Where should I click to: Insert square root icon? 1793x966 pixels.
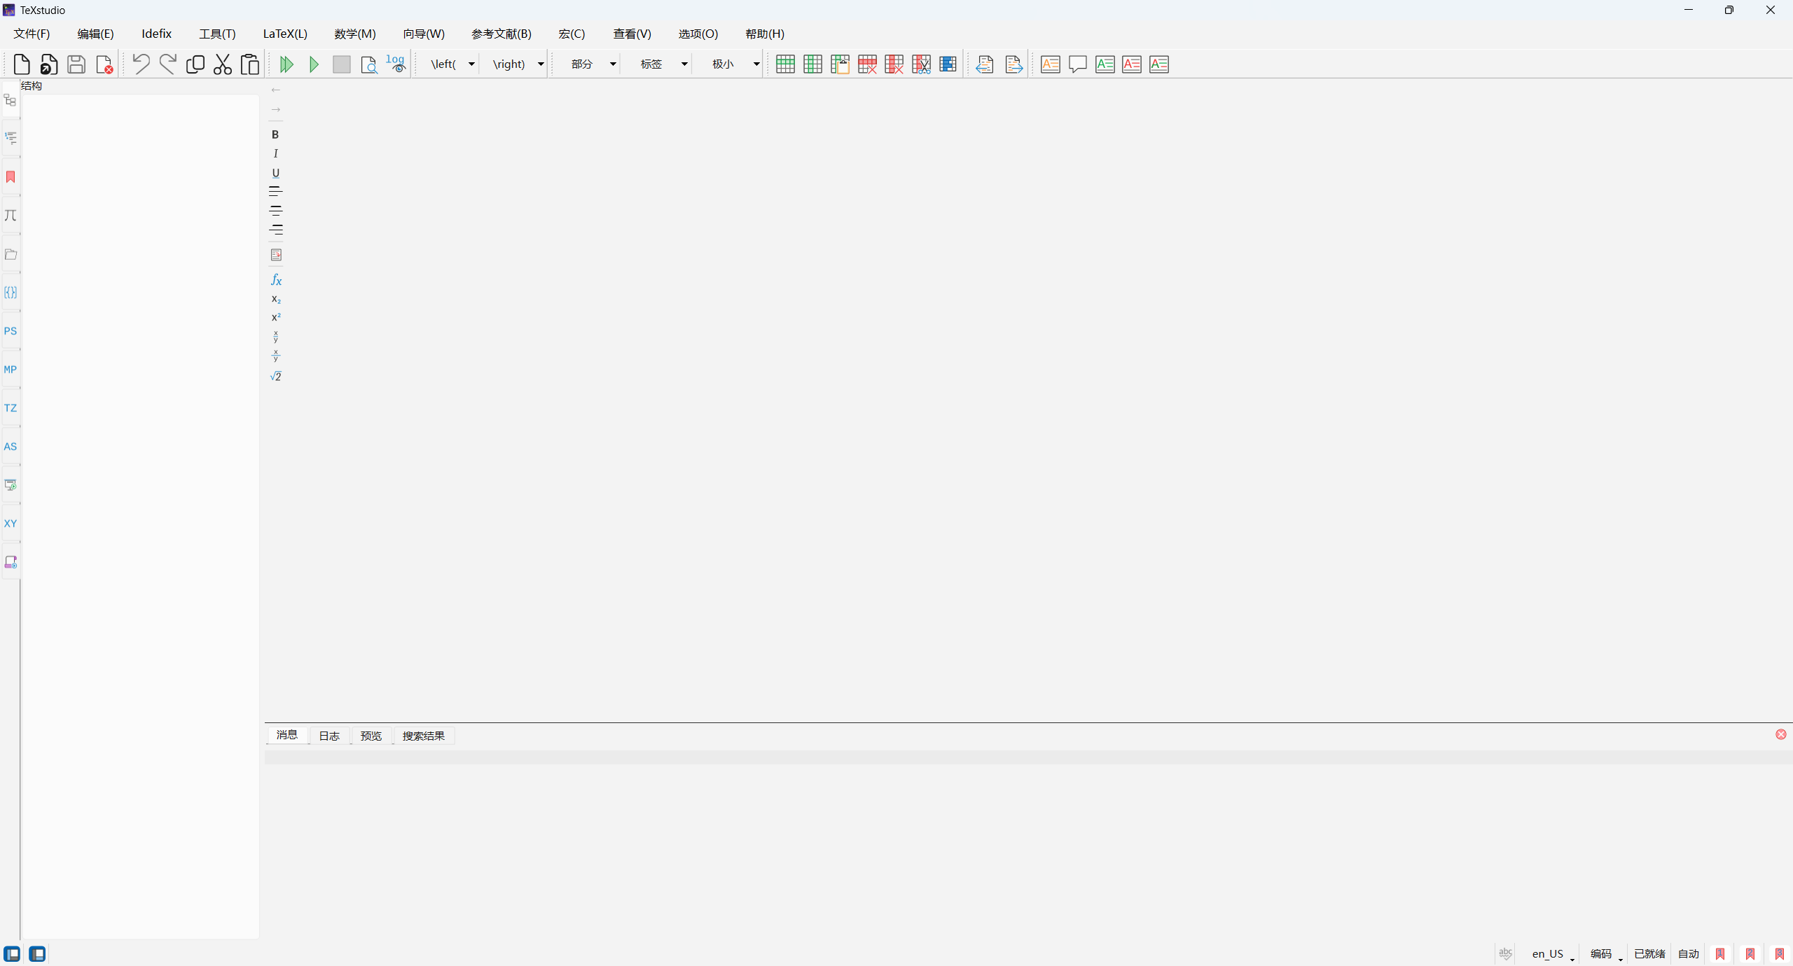(x=276, y=376)
